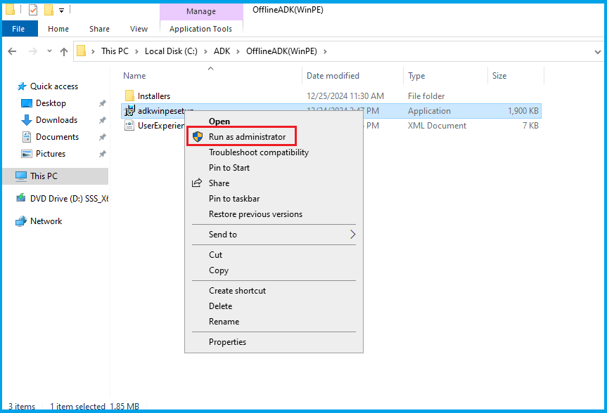Click the shield icon beside Run as administrator

198,137
